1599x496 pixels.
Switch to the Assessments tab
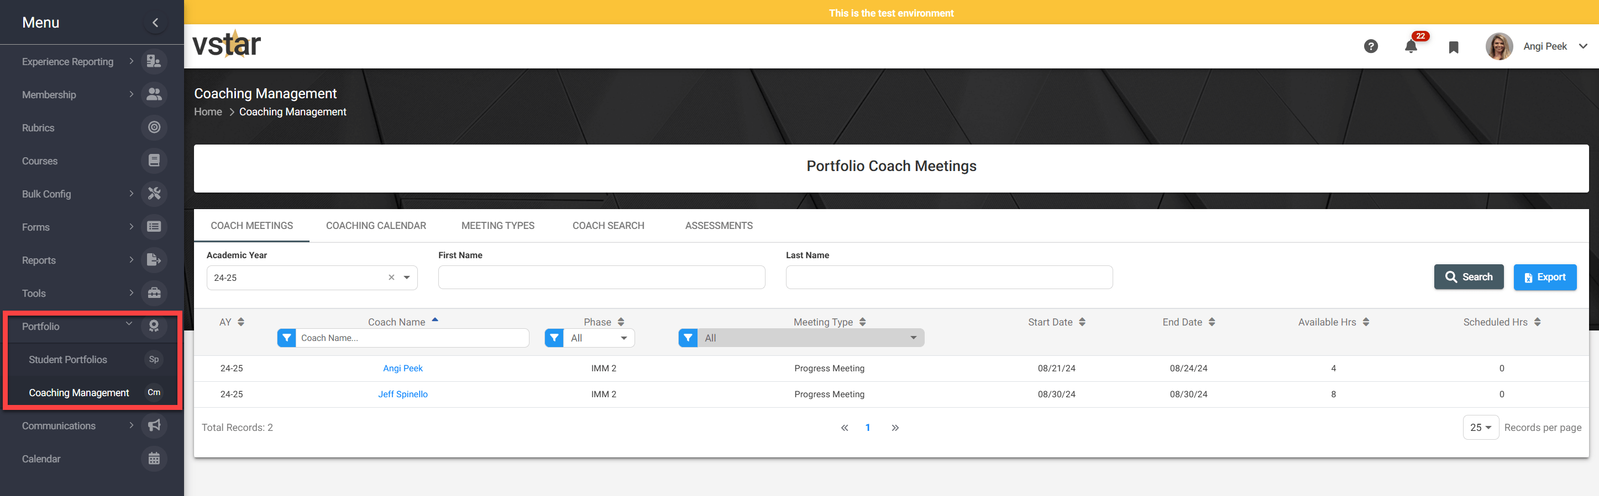tap(719, 226)
